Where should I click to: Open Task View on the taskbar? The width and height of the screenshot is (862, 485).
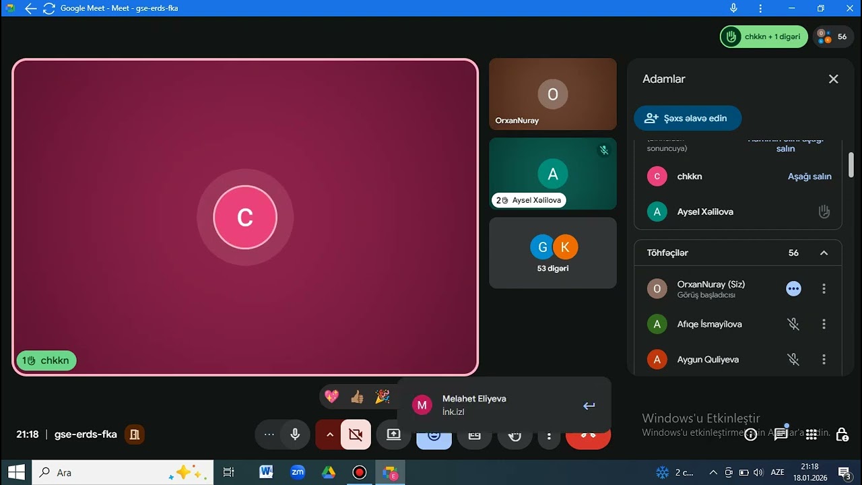tap(229, 472)
